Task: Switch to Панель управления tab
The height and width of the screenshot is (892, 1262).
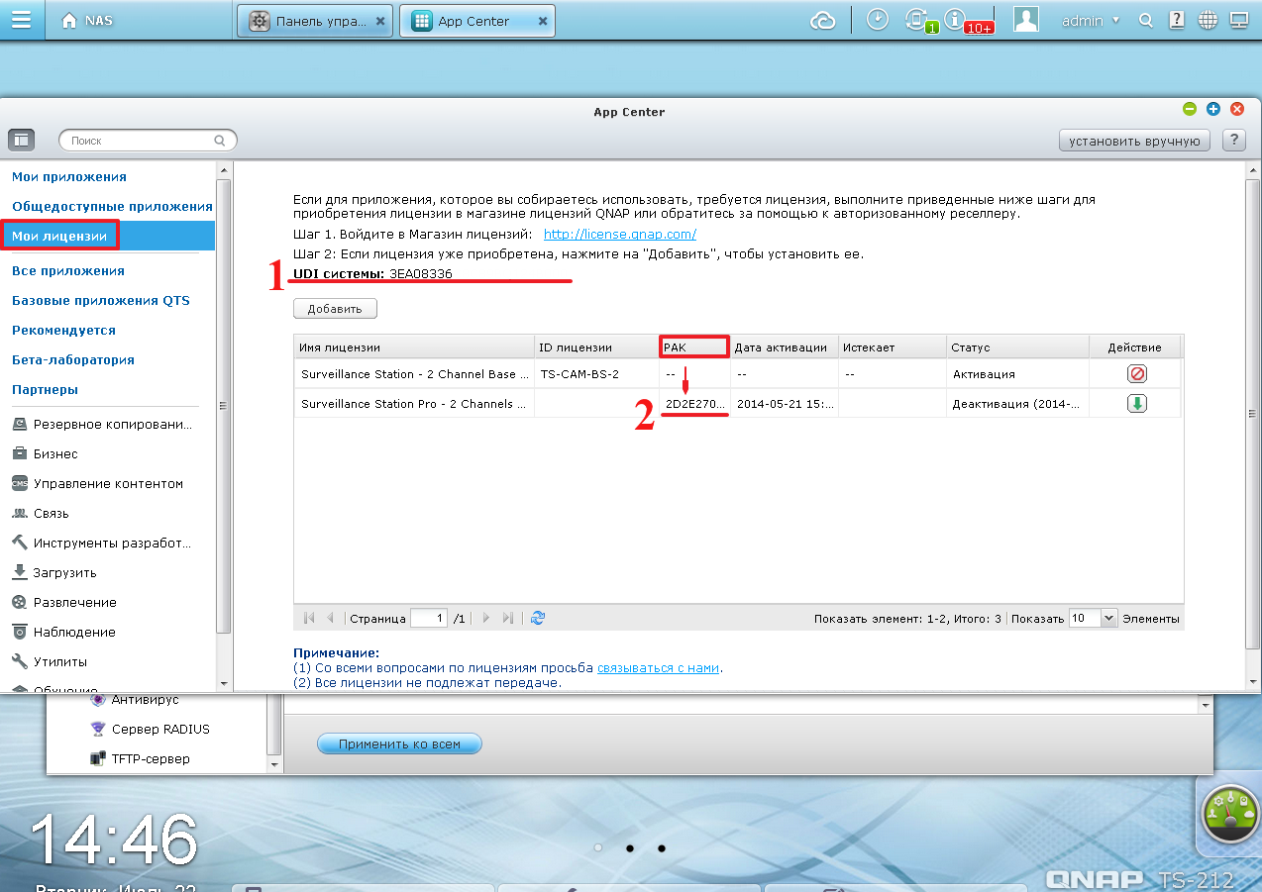Action: 314,21
